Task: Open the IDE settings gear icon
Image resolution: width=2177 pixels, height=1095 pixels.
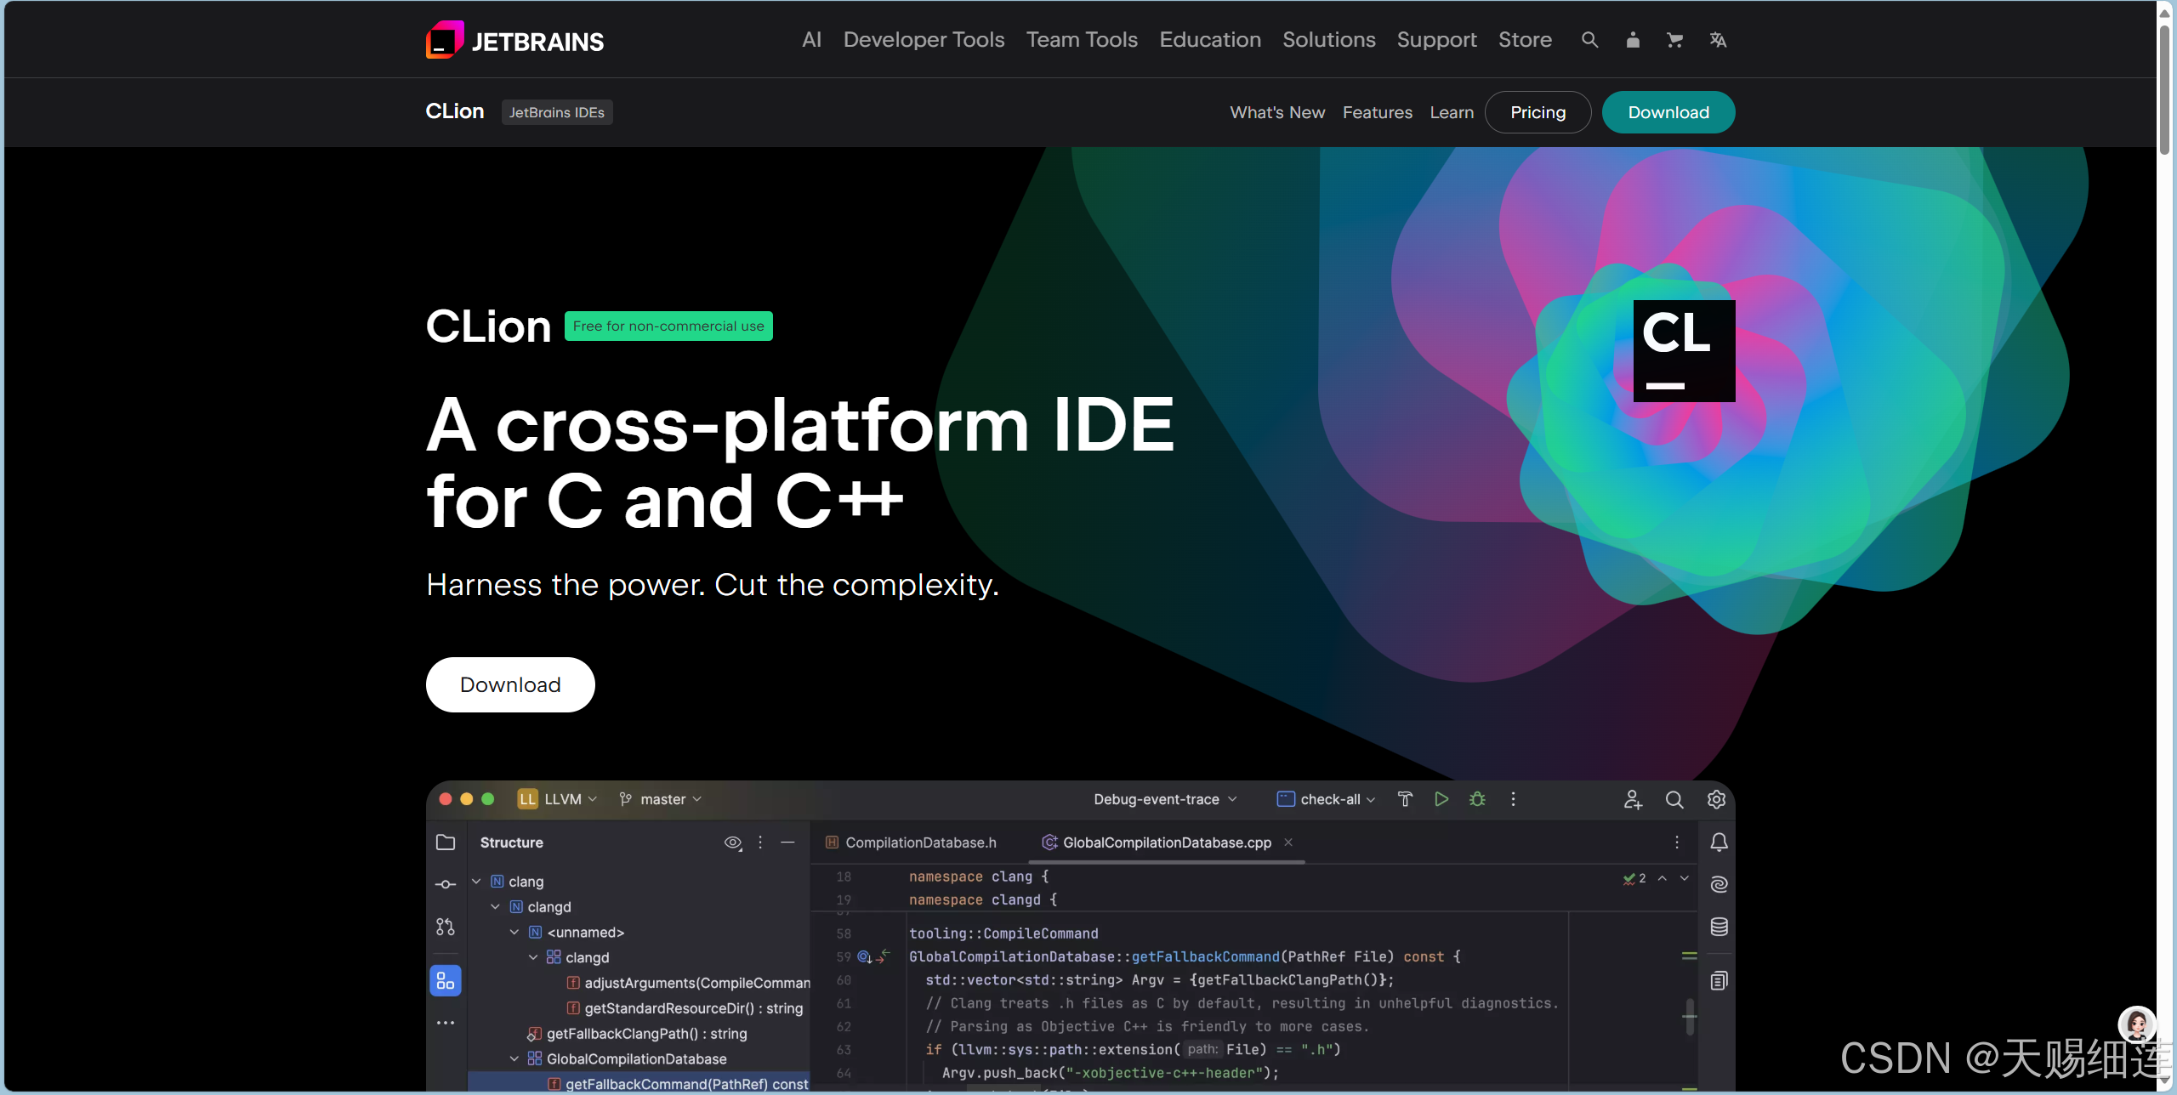Action: click(1716, 799)
